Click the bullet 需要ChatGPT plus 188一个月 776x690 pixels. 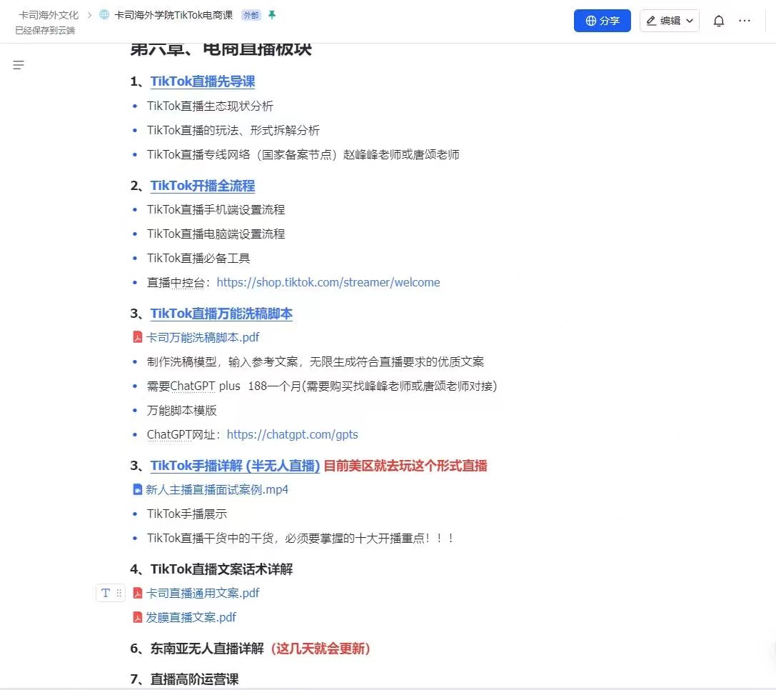pos(322,386)
